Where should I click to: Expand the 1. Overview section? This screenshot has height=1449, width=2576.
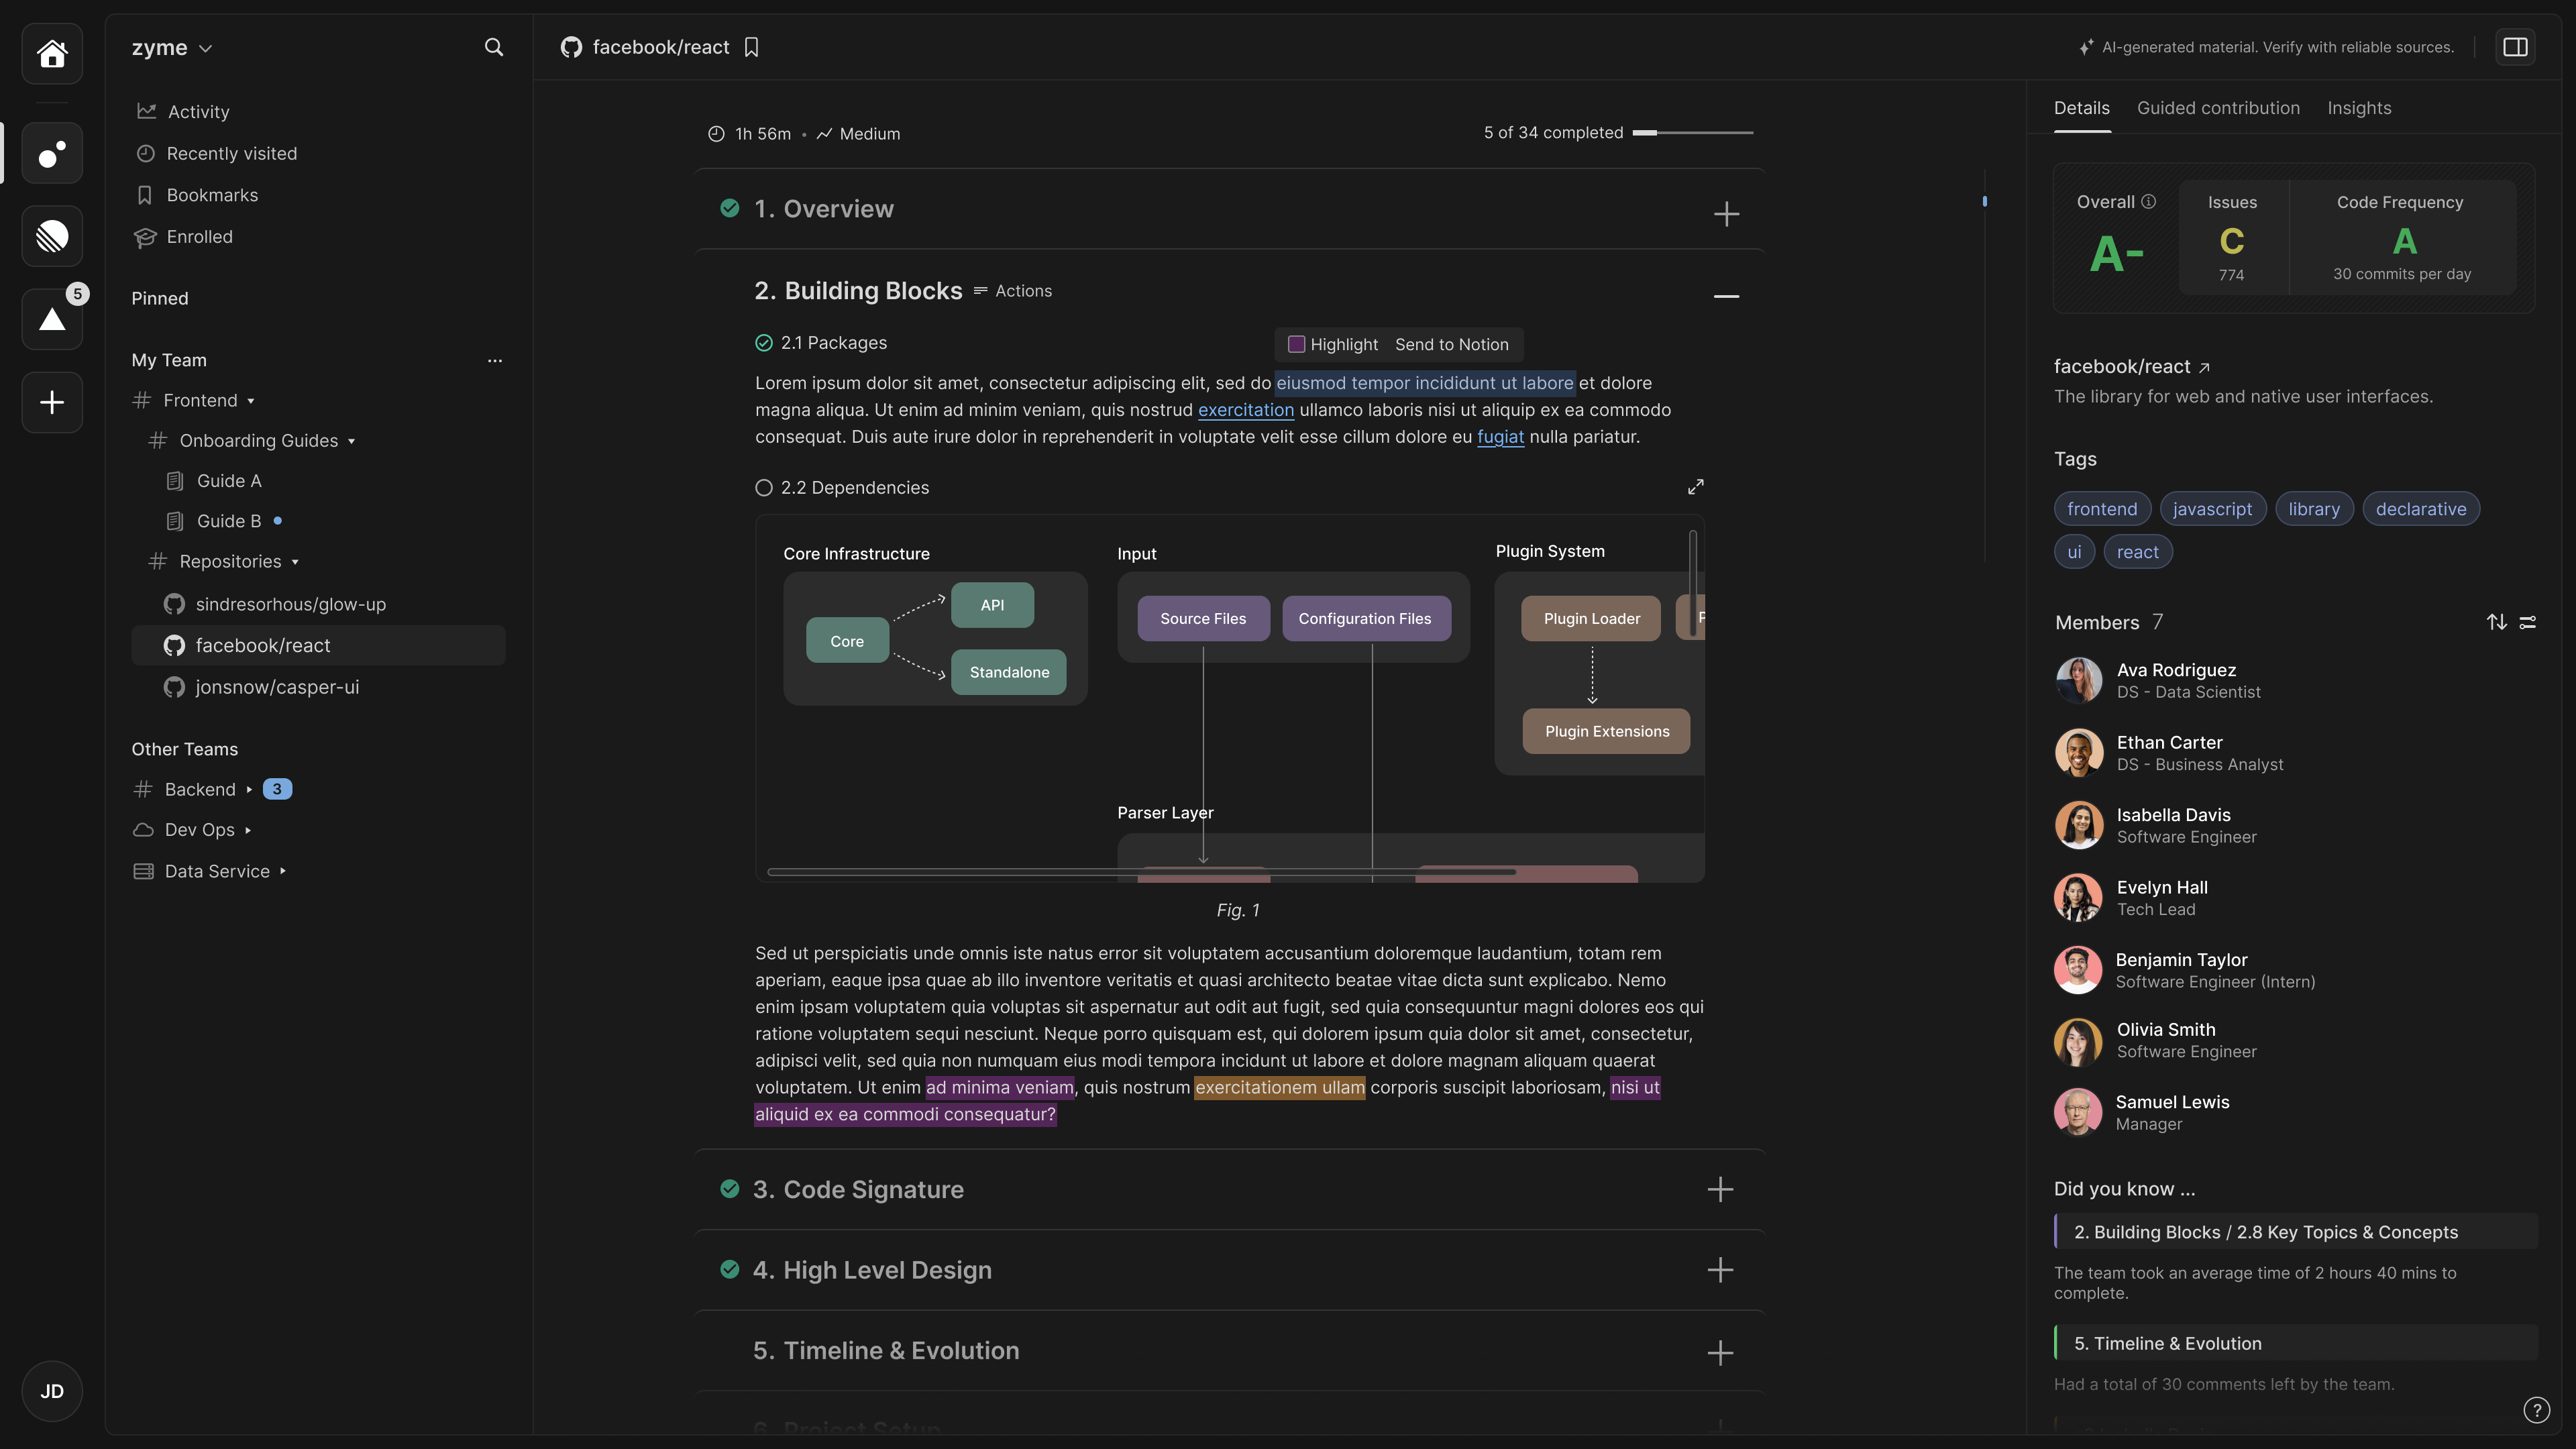point(1726,214)
